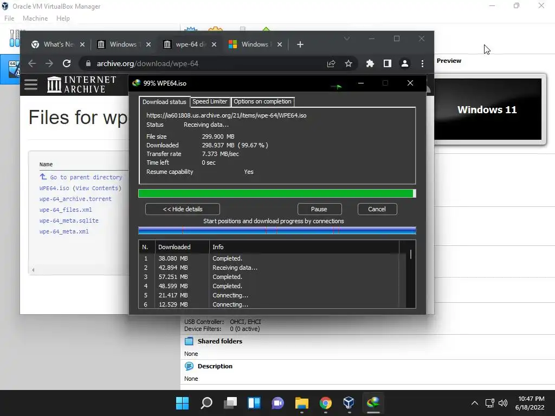Show hidden tray icons chevron
Viewport: 555px width, 416px height.
pyautogui.click(x=475, y=402)
